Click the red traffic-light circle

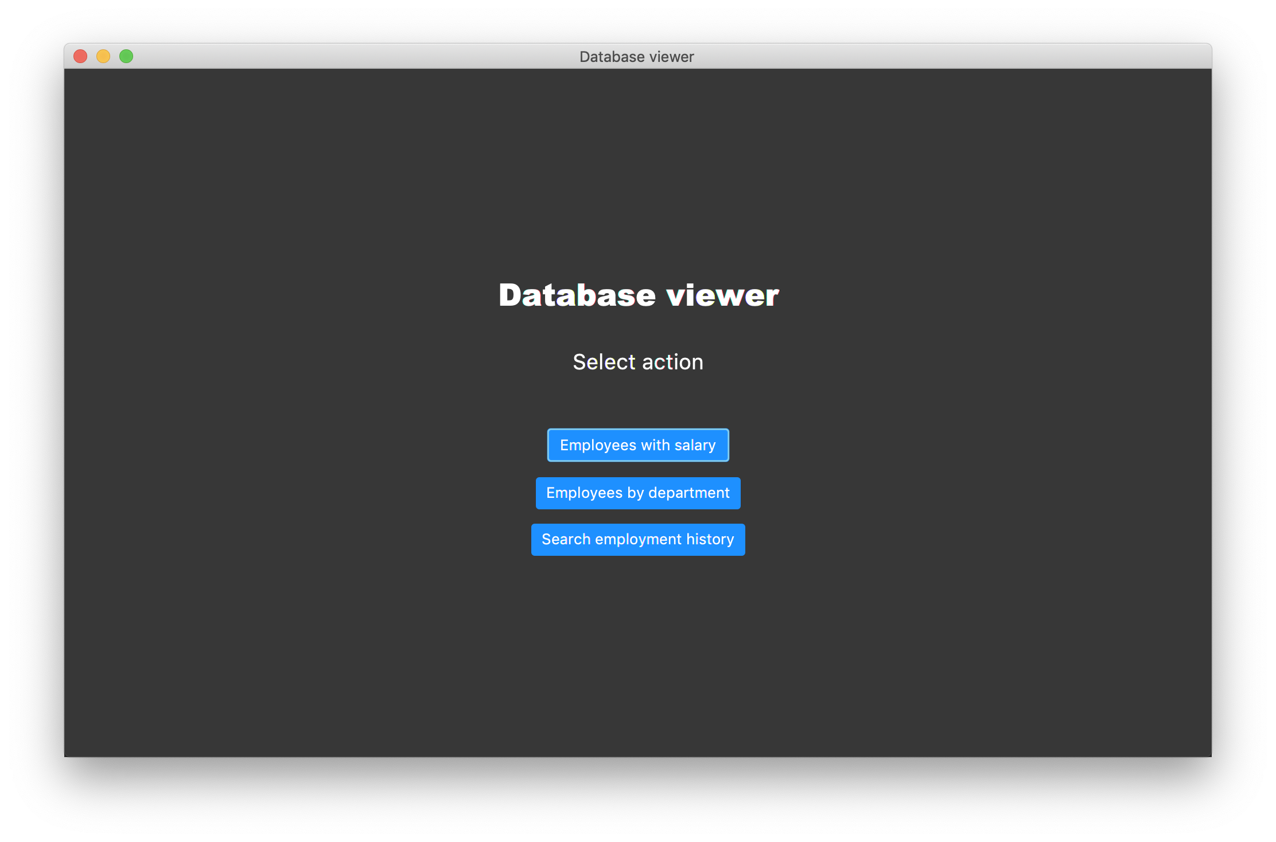tap(80, 56)
